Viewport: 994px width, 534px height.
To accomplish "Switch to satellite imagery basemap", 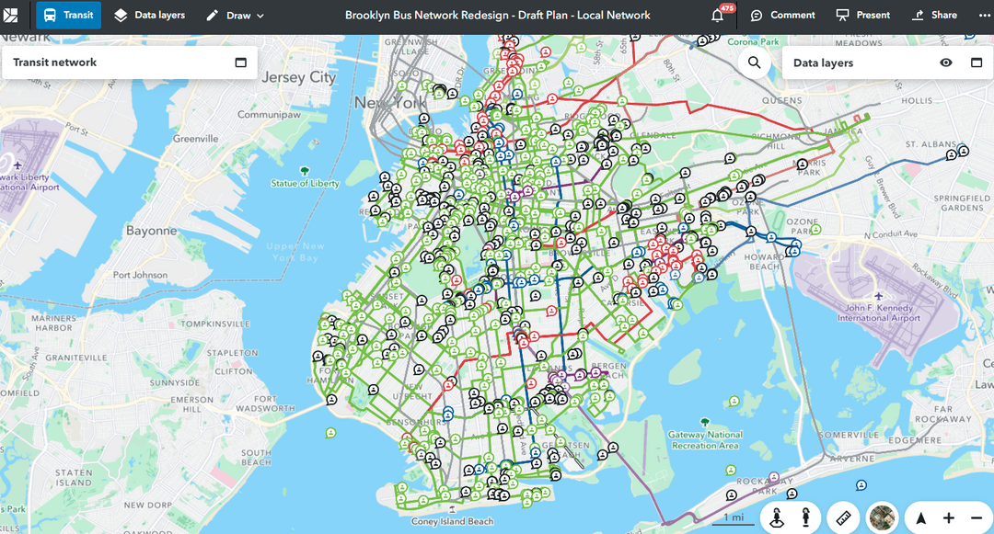I will (883, 517).
